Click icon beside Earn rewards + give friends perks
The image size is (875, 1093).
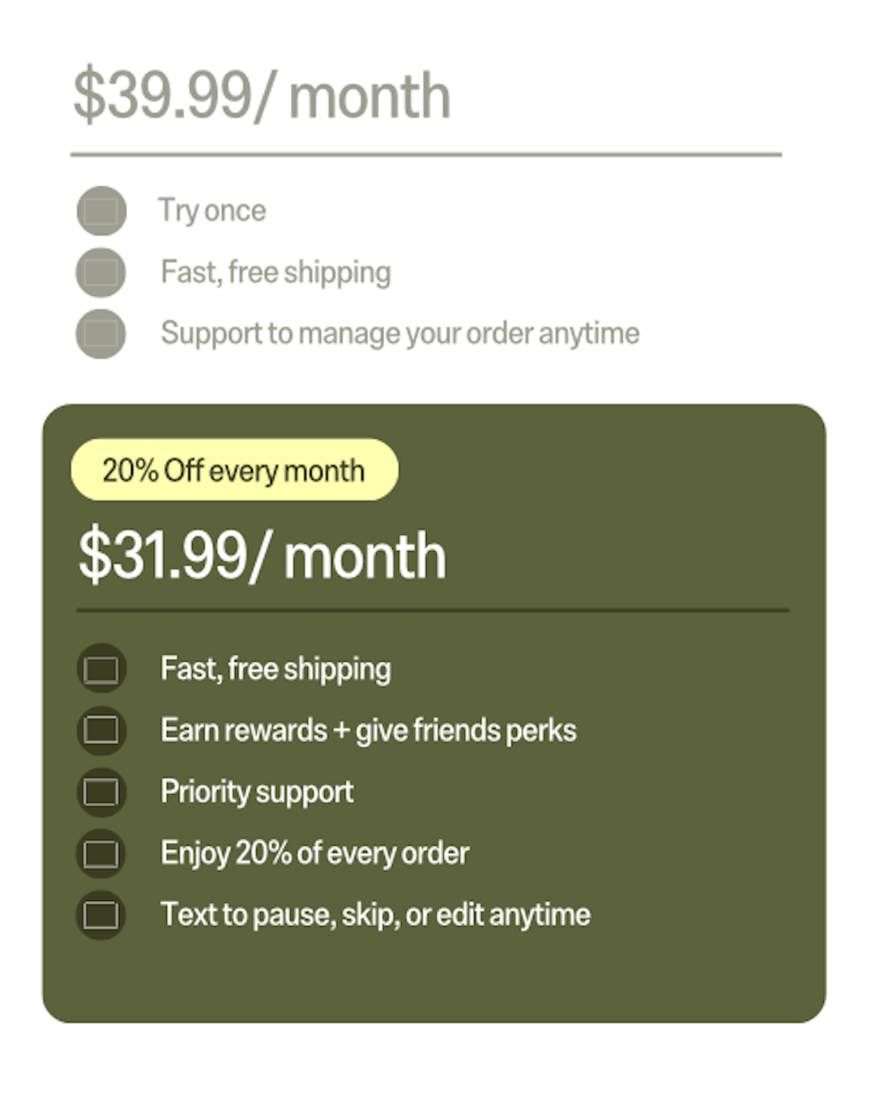(x=101, y=730)
